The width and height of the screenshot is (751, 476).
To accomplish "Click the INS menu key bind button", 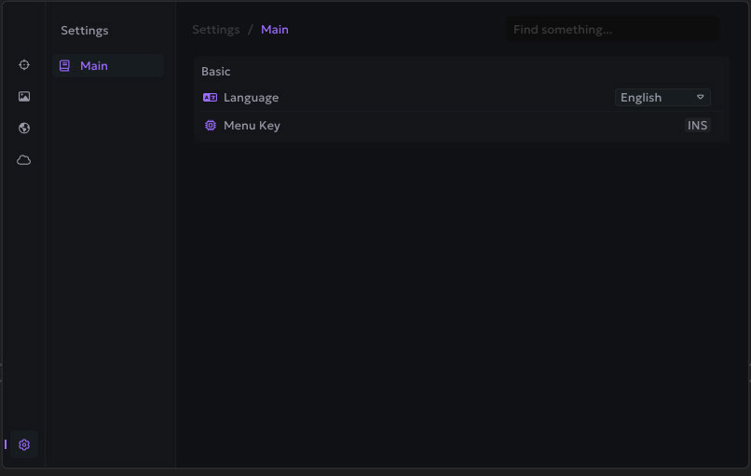I will (x=697, y=126).
